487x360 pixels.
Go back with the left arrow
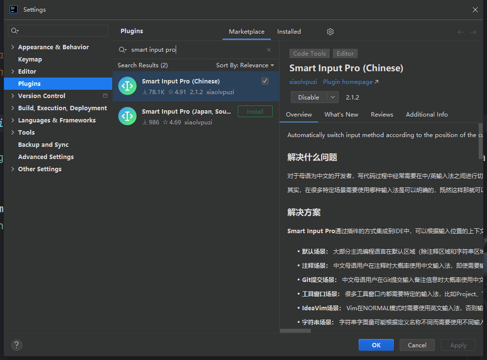(460, 32)
